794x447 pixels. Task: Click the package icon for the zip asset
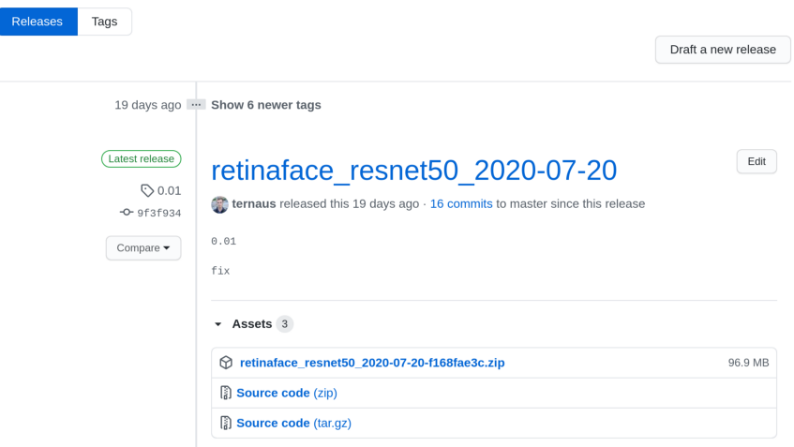[226, 363]
